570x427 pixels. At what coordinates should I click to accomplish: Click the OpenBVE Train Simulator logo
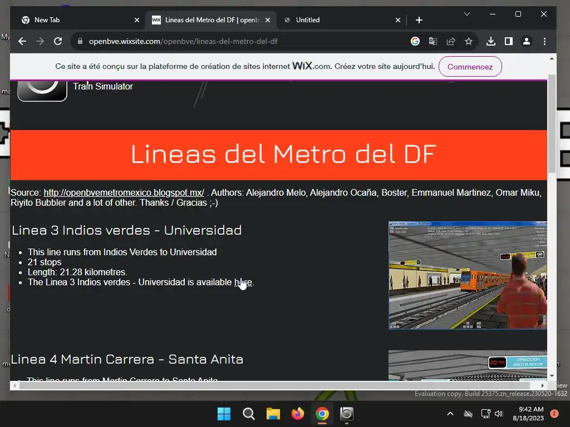[x=42, y=91]
